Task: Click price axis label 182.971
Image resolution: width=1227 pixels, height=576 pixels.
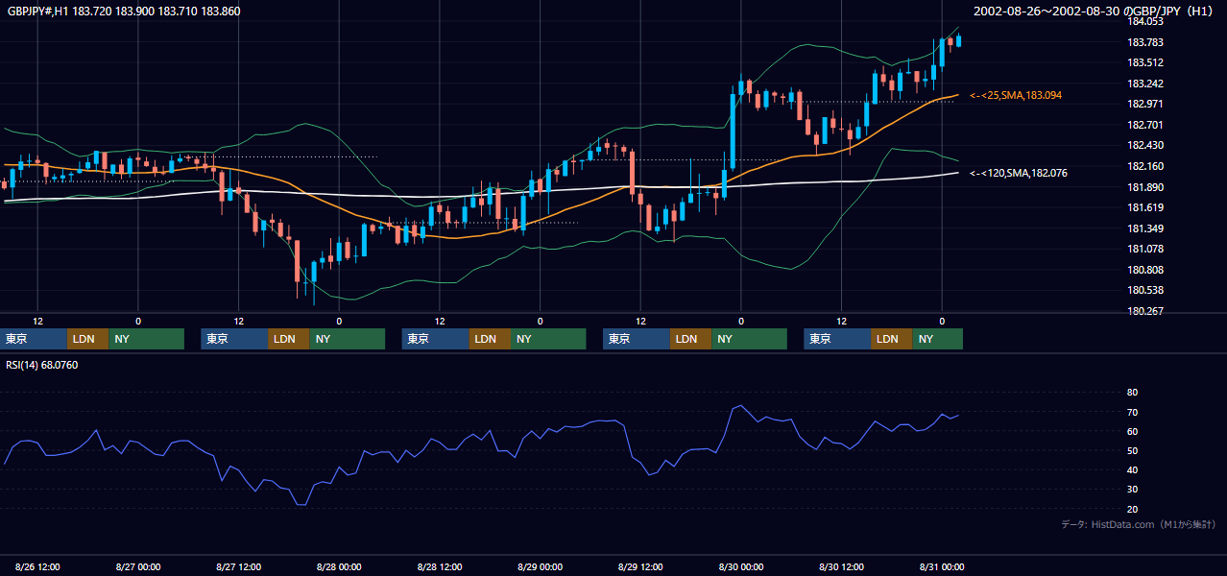Action: 1145,104
